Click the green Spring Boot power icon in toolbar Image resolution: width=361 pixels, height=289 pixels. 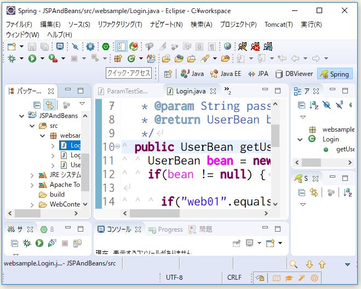point(106,46)
